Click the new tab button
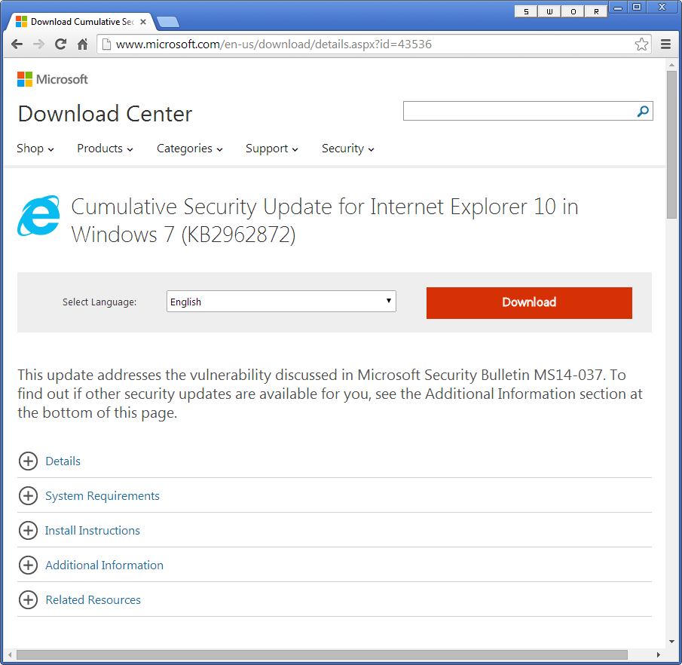 tap(167, 22)
